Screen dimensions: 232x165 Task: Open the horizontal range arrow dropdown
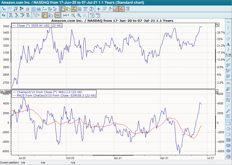[68, 15]
